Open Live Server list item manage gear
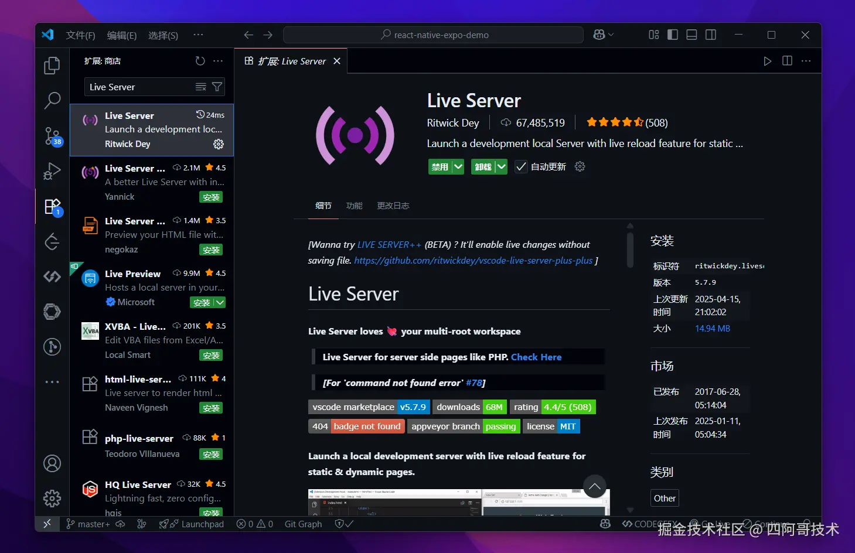The image size is (855, 553). 219,144
